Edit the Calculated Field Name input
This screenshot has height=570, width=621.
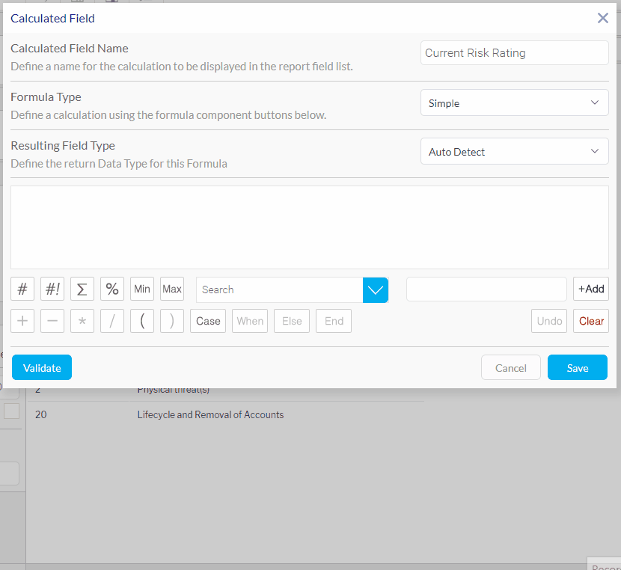(x=514, y=53)
